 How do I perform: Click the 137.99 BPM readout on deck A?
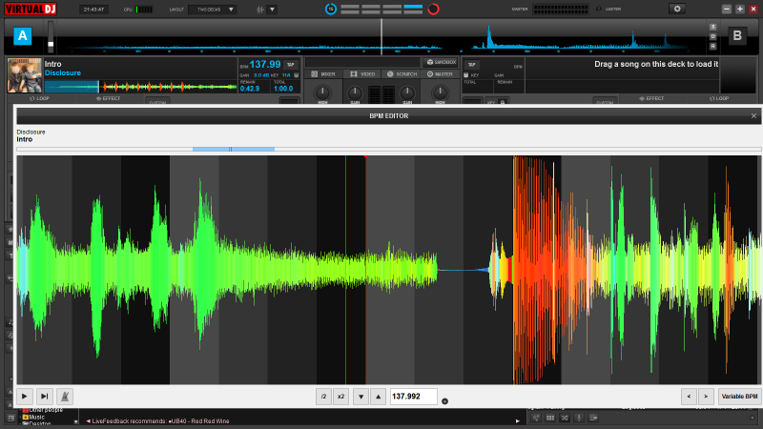coord(265,64)
